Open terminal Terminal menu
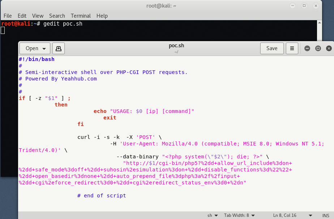 click(81, 16)
